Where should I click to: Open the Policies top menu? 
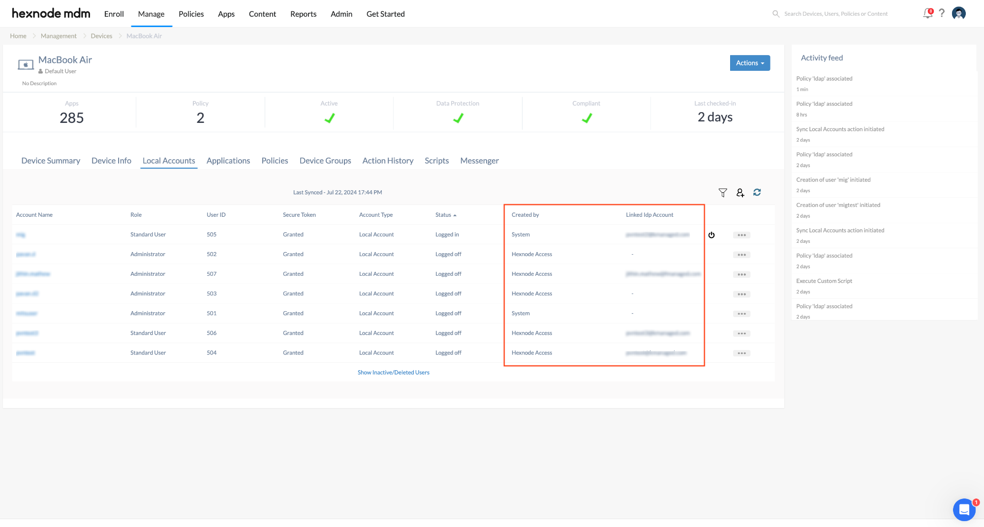click(191, 14)
